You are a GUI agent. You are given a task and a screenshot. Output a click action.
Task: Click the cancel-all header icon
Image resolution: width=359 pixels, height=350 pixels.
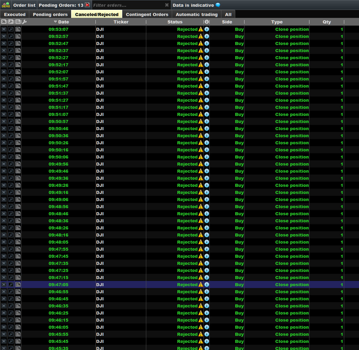point(4,22)
